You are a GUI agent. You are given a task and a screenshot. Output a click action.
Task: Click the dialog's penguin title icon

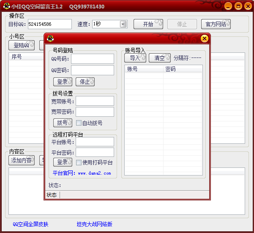(50, 38)
